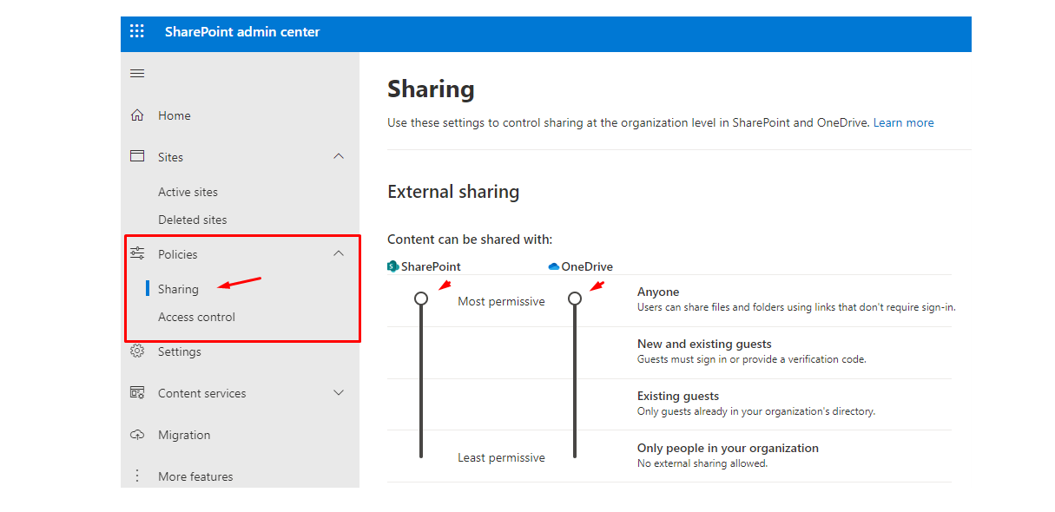Collapse the Sites section chevron

click(339, 156)
